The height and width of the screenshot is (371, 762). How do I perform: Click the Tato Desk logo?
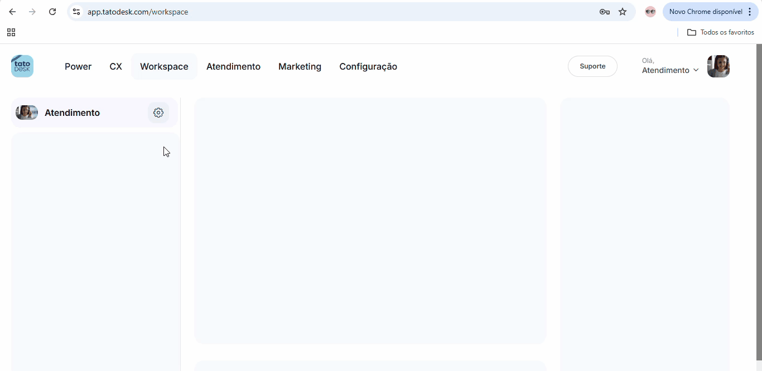coord(22,66)
